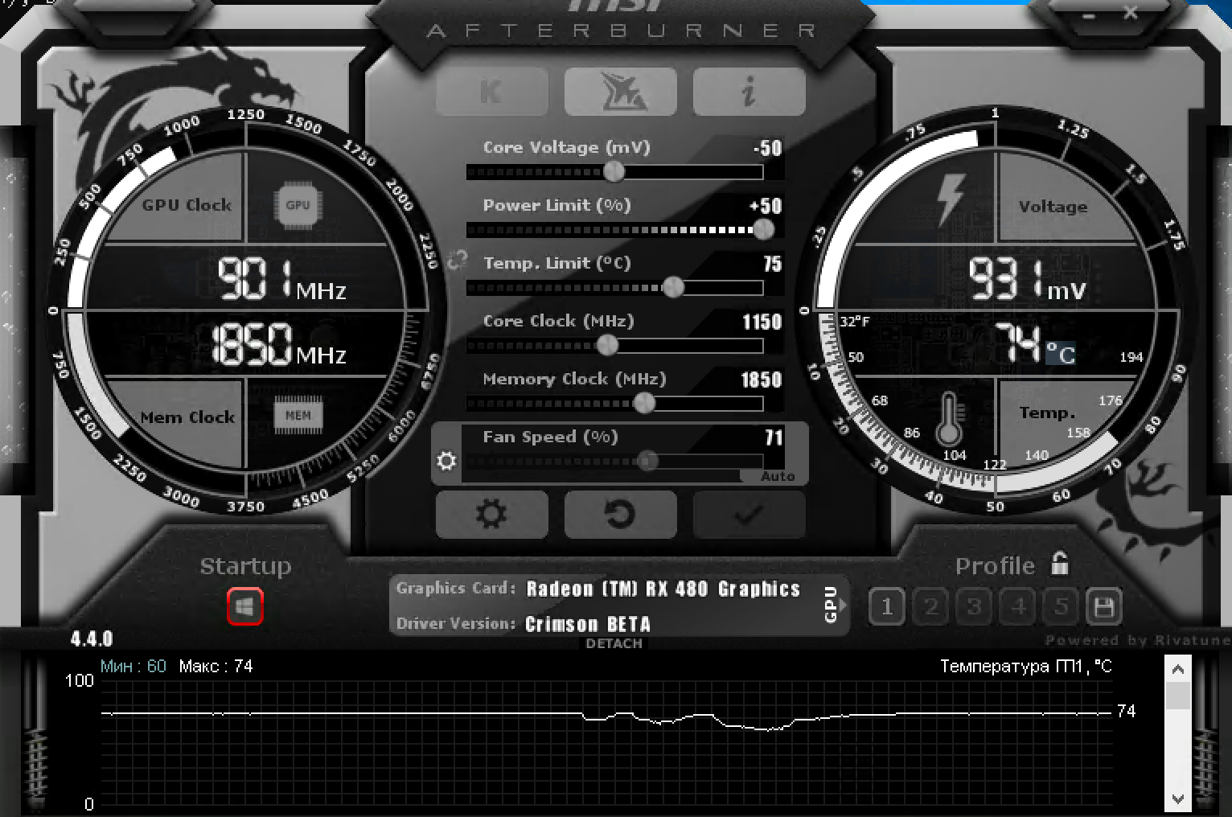The width and height of the screenshot is (1232, 817).
Task: Select profile slot 5
Action: pyautogui.click(x=1061, y=606)
